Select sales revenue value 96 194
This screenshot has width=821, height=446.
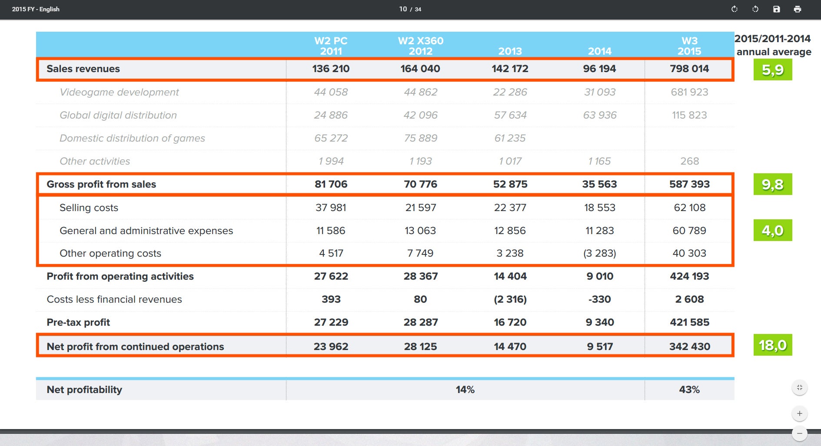pyautogui.click(x=600, y=69)
